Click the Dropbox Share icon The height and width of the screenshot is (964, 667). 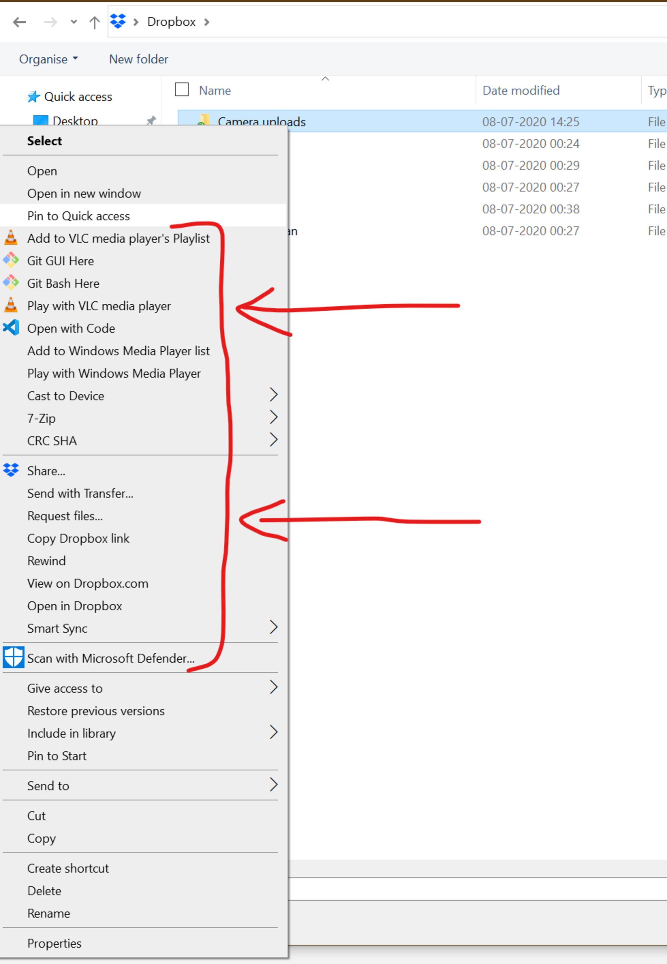click(11, 470)
